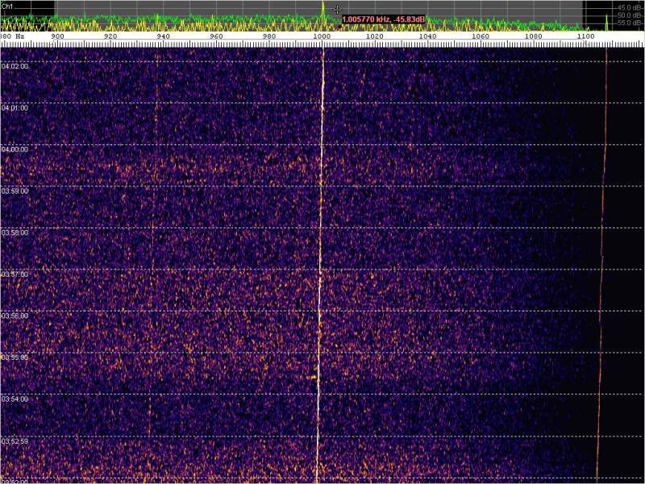Screen dimensions: 645x484
Task: Select the 03:56:00 time marker
Action: pos(15,316)
